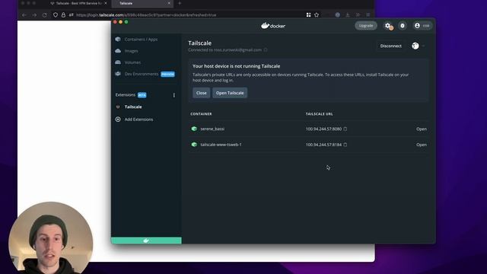Click the Volumes disk icon
Screen dimensions: 487x274
[x=118, y=62]
